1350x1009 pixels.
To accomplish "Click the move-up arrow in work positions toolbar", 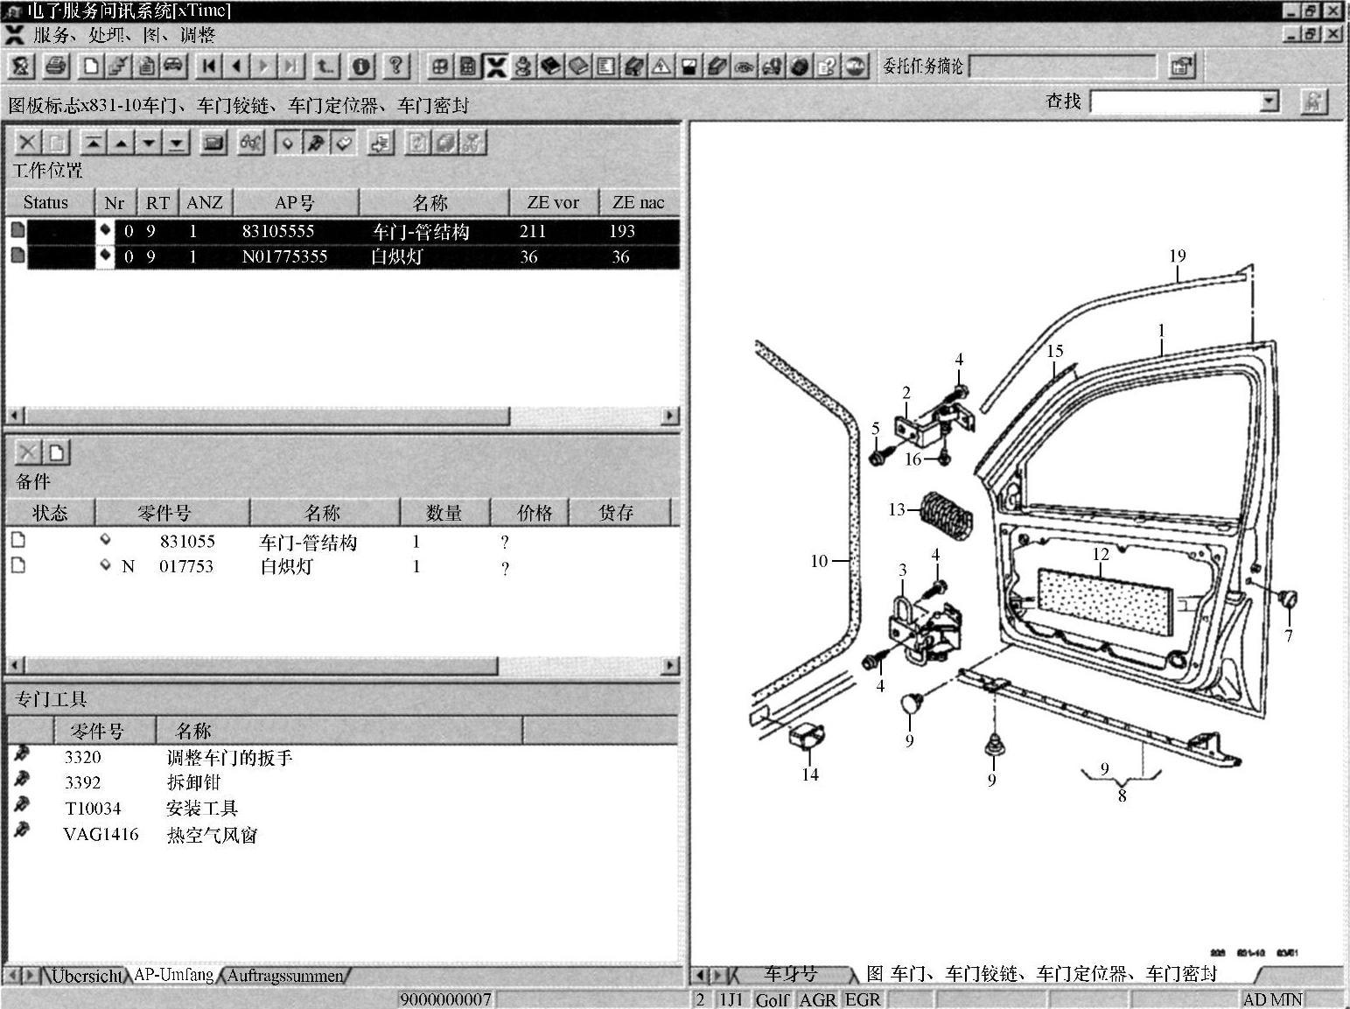I will (122, 143).
